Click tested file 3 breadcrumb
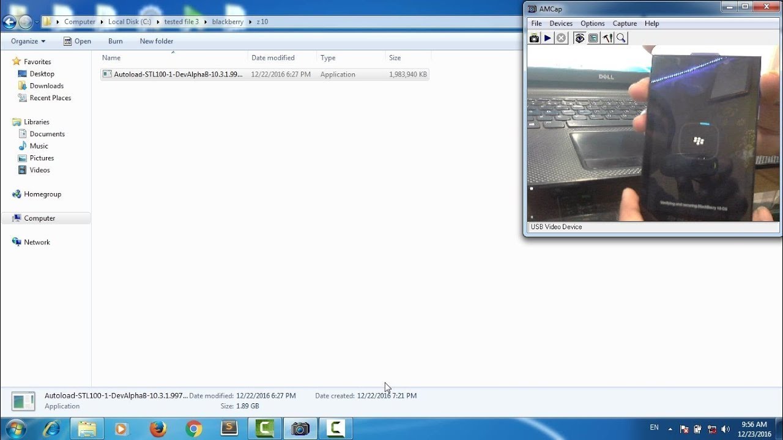This screenshot has width=783, height=440. (x=181, y=21)
